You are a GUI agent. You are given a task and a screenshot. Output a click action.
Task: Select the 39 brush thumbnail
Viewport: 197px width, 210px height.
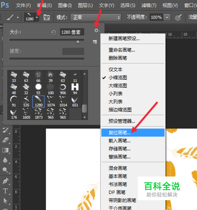50,77
